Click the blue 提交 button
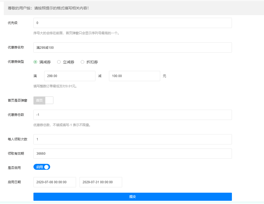 (132, 197)
